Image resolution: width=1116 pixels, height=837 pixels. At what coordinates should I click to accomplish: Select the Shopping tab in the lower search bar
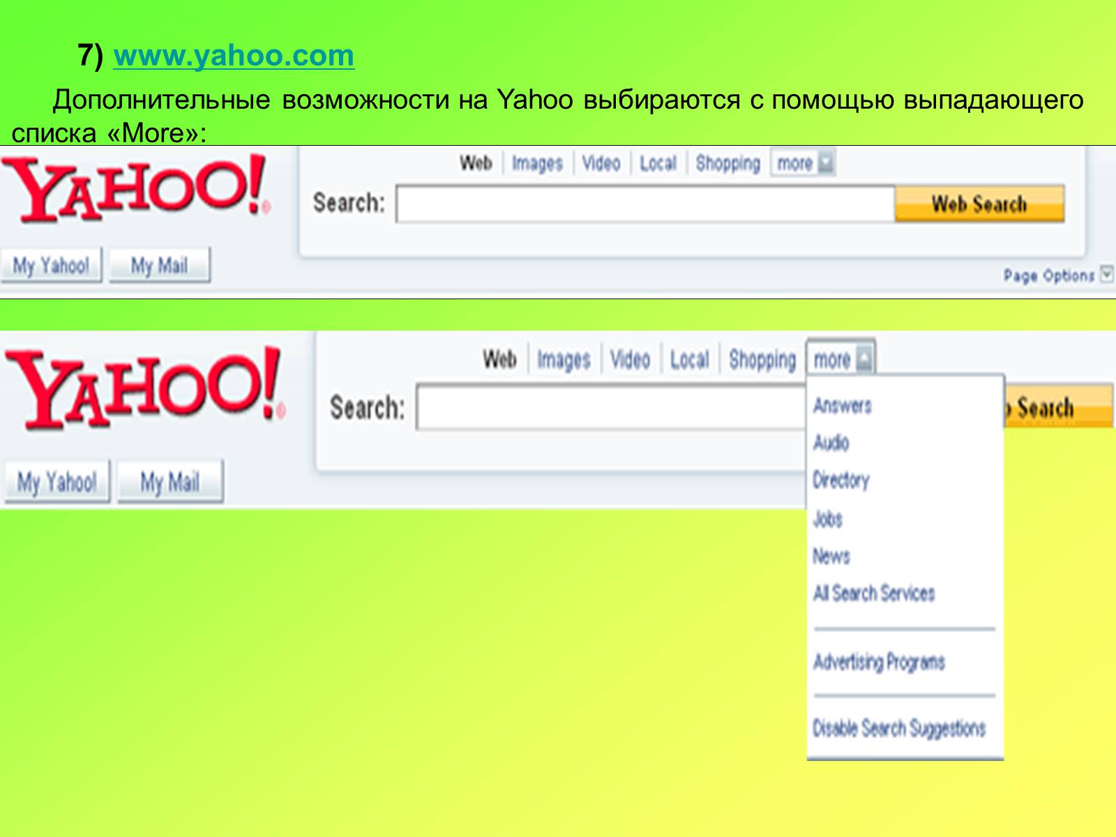[762, 360]
